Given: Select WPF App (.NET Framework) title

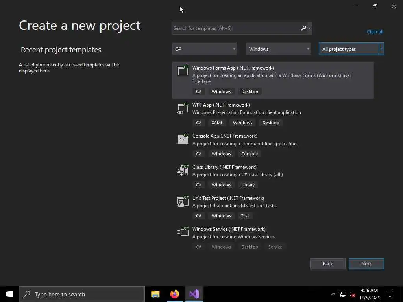Looking at the screenshot, I should point(221,105).
